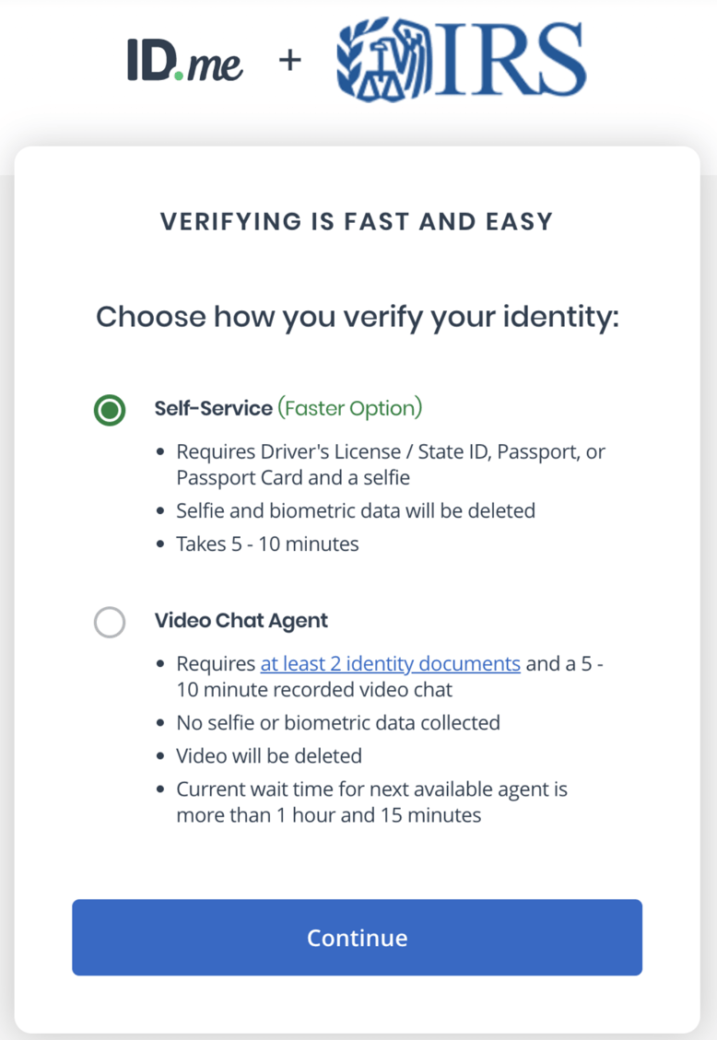Click the Self-Service label text
Image resolution: width=717 pixels, height=1040 pixels.
pyautogui.click(x=214, y=408)
